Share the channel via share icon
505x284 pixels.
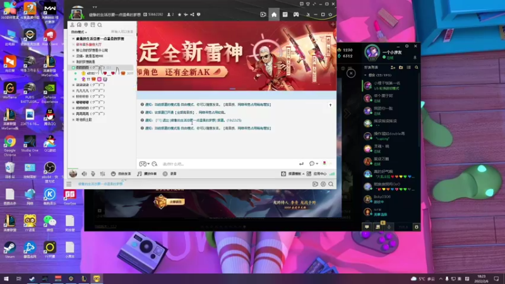click(193, 15)
